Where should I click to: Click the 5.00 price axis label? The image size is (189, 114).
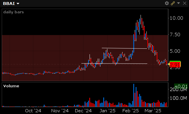pyautogui.click(x=175, y=51)
